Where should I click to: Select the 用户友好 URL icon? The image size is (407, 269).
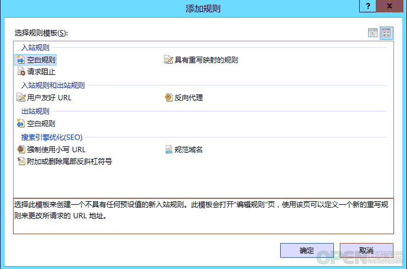point(21,97)
